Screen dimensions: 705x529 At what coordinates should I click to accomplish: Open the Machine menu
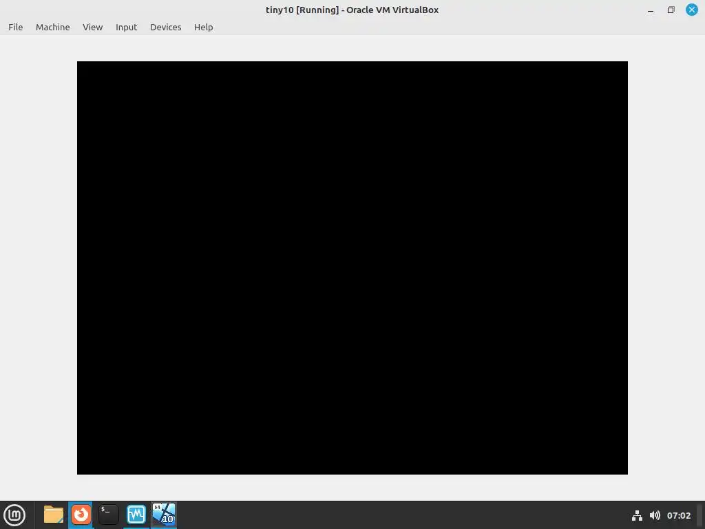(x=52, y=27)
